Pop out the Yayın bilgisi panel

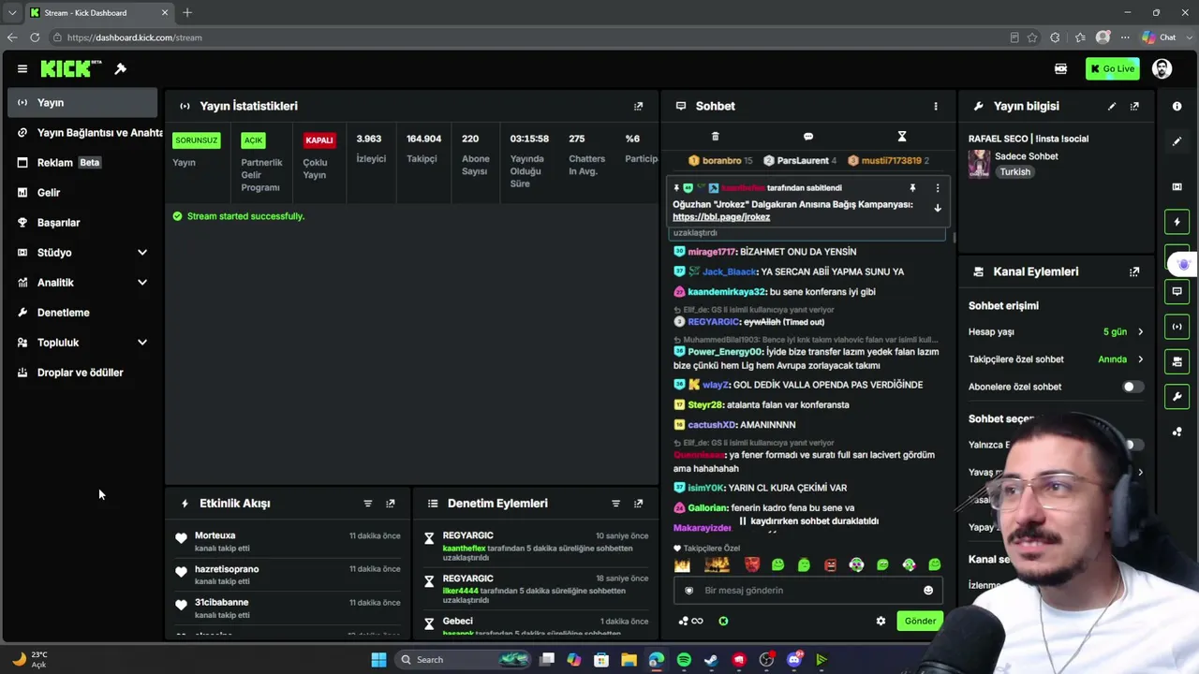(x=1134, y=106)
